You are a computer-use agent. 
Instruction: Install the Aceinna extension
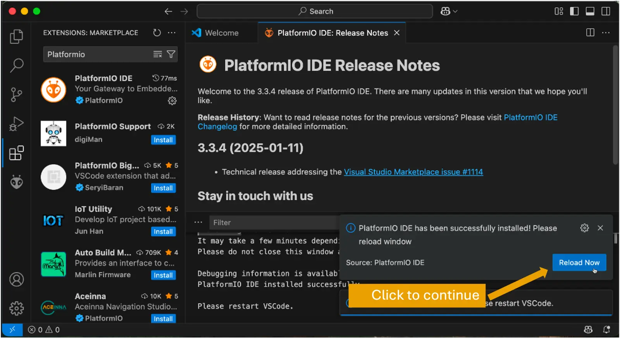(x=163, y=319)
